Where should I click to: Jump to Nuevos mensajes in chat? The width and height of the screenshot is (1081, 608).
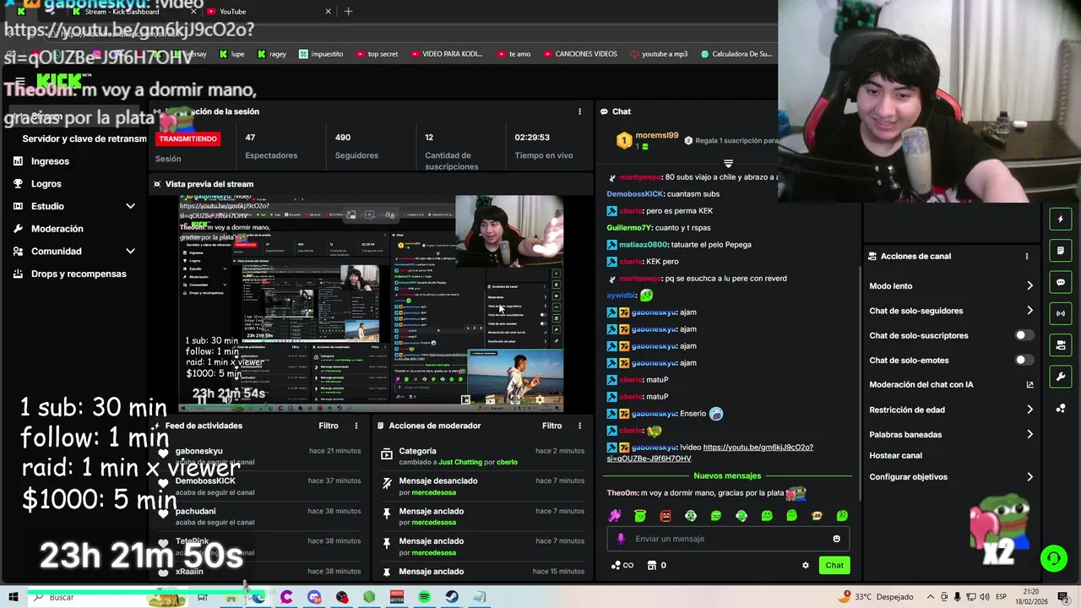727,475
